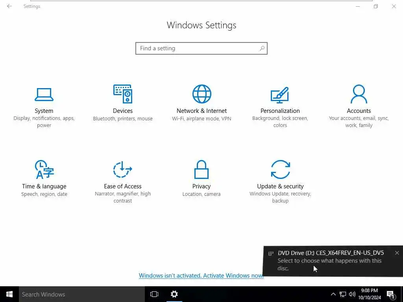The width and height of the screenshot is (403, 302).
Task: Click the System heading text
Action: [x=44, y=110]
